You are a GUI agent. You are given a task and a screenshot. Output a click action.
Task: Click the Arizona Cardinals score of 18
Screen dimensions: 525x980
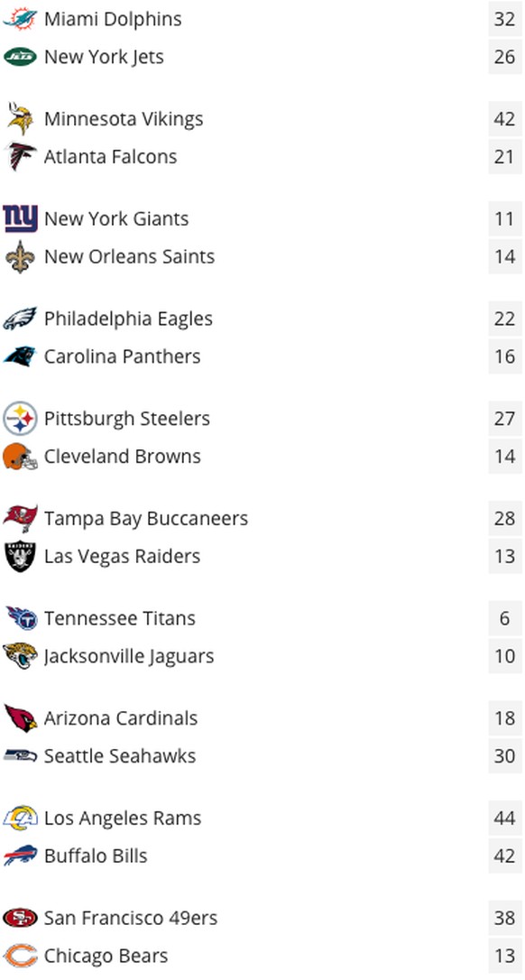tap(504, 718)
